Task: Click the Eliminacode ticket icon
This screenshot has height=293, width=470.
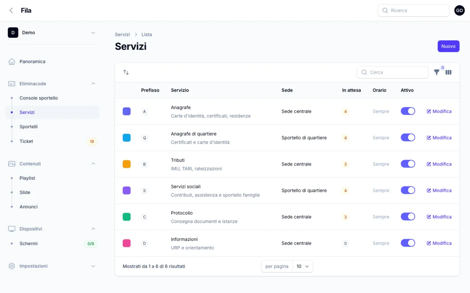Action: 12,84
